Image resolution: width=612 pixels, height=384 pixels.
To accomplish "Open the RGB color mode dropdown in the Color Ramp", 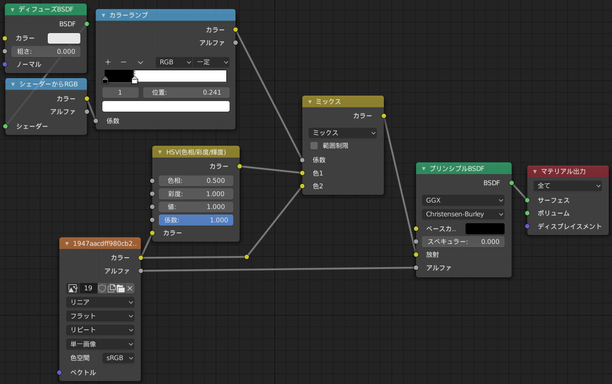I will pos(174,62).
